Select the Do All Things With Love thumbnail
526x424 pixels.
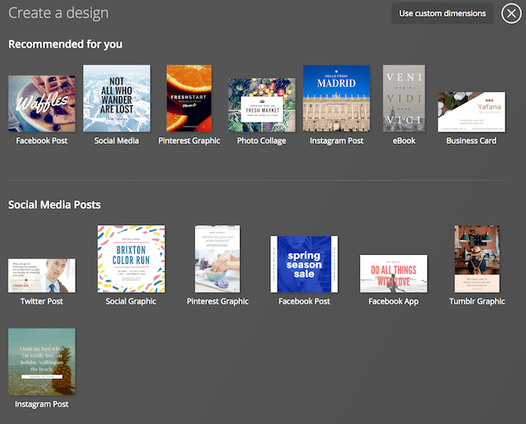393,274
